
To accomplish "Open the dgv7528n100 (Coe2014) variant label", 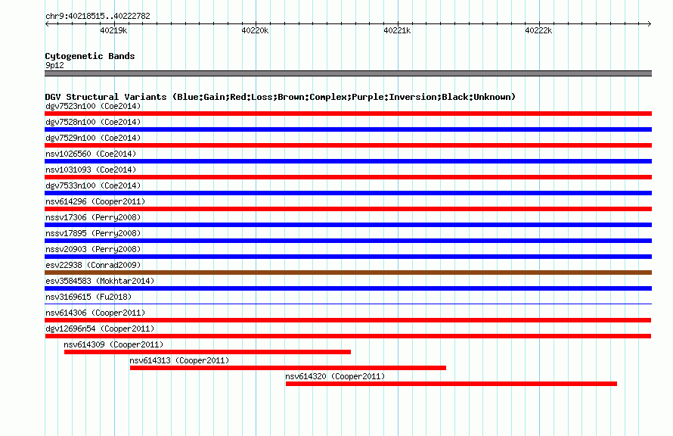I will [93, 122].
